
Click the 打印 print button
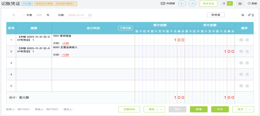(220, 110)
